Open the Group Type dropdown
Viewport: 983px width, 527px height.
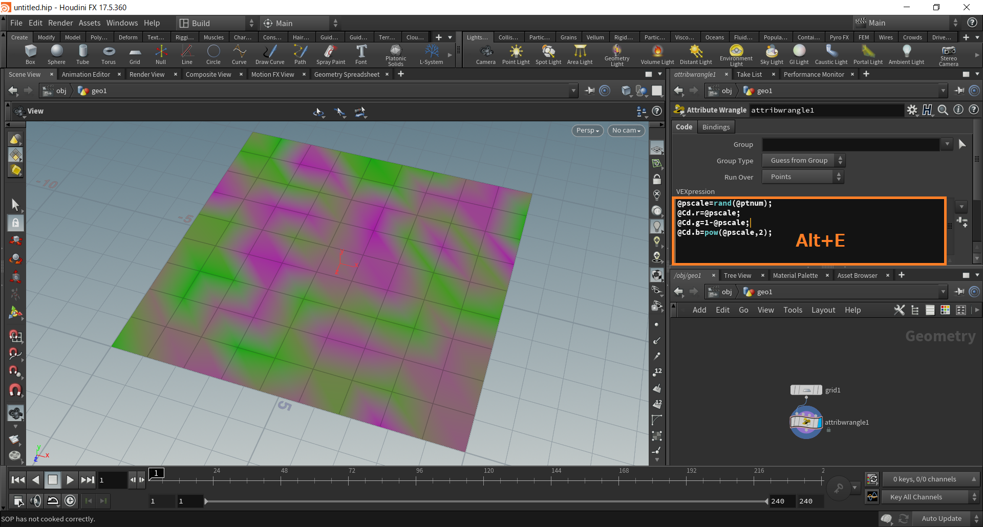[x=802, y=161]
